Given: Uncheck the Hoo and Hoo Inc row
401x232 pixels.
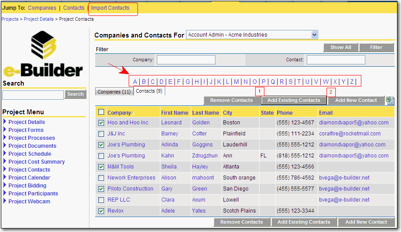Looking at the screenshot, I should [101, 123].
